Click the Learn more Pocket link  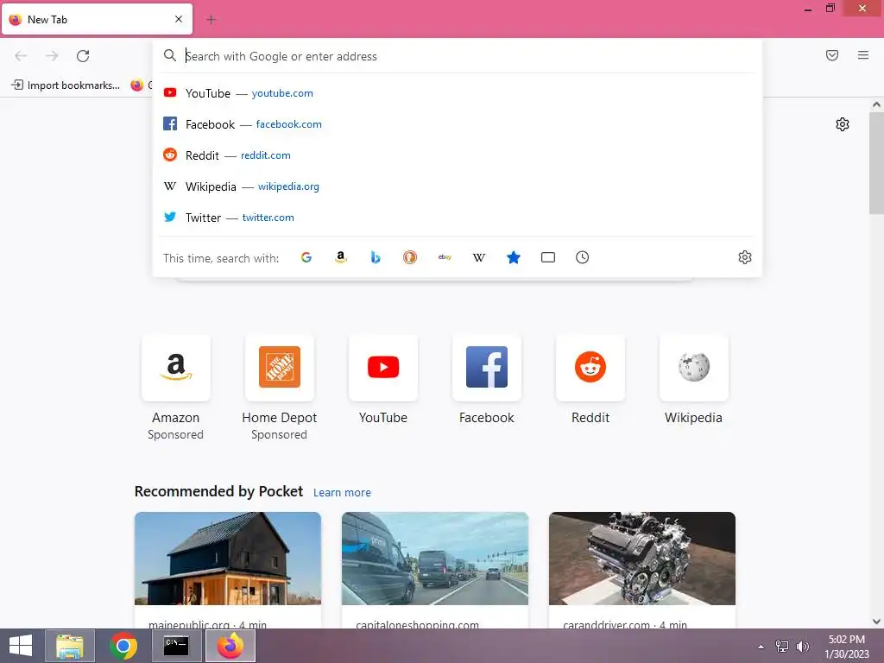tap(342, 493)
